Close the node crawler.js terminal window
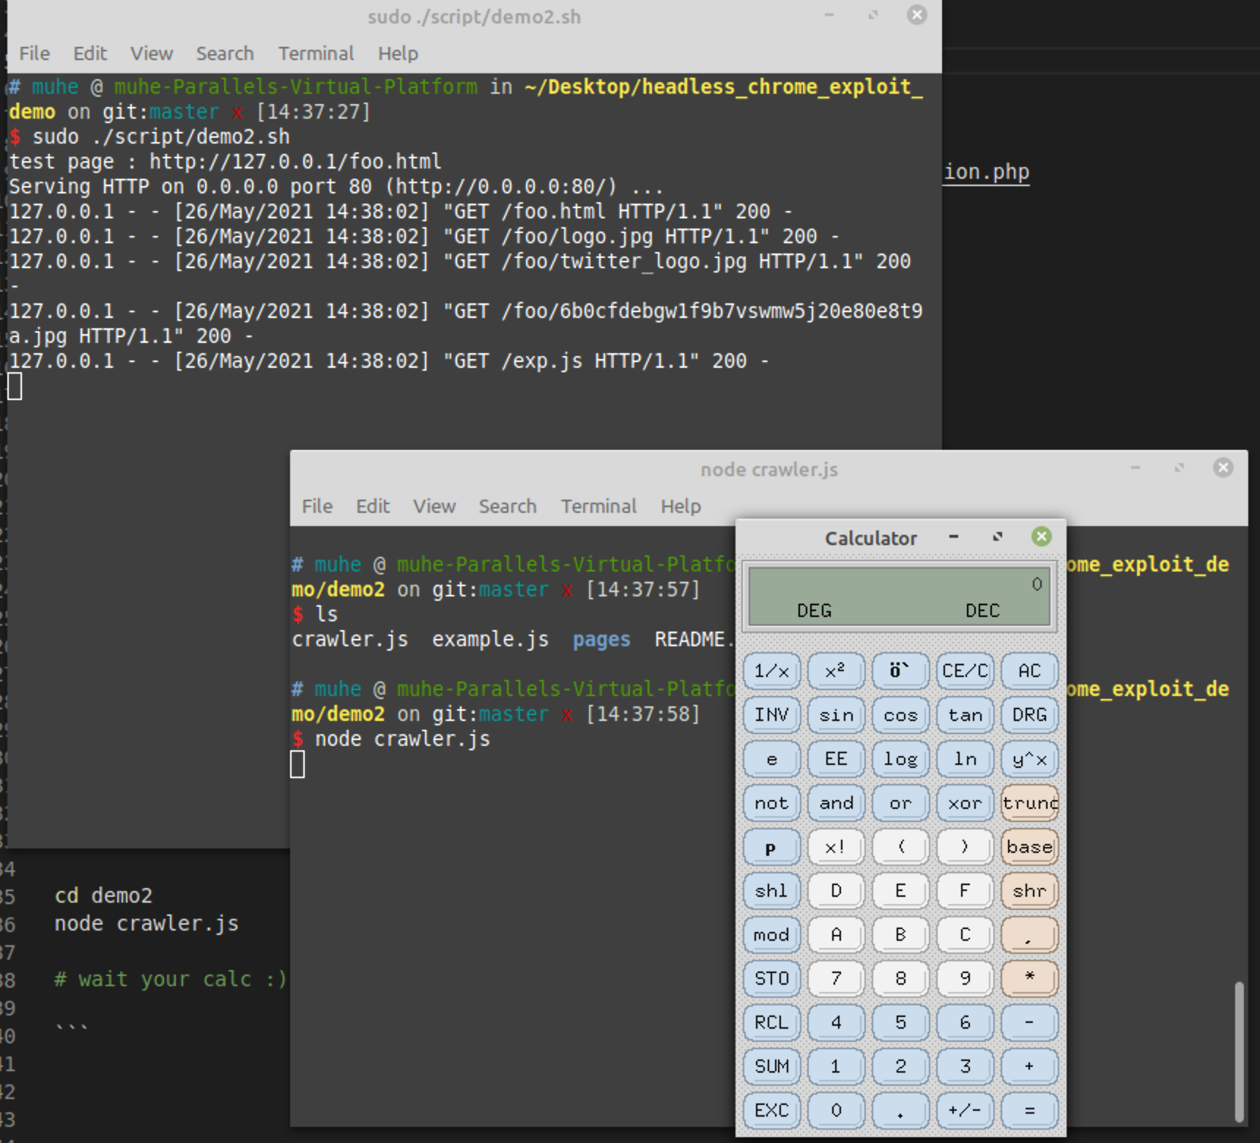 point(1223,467)
